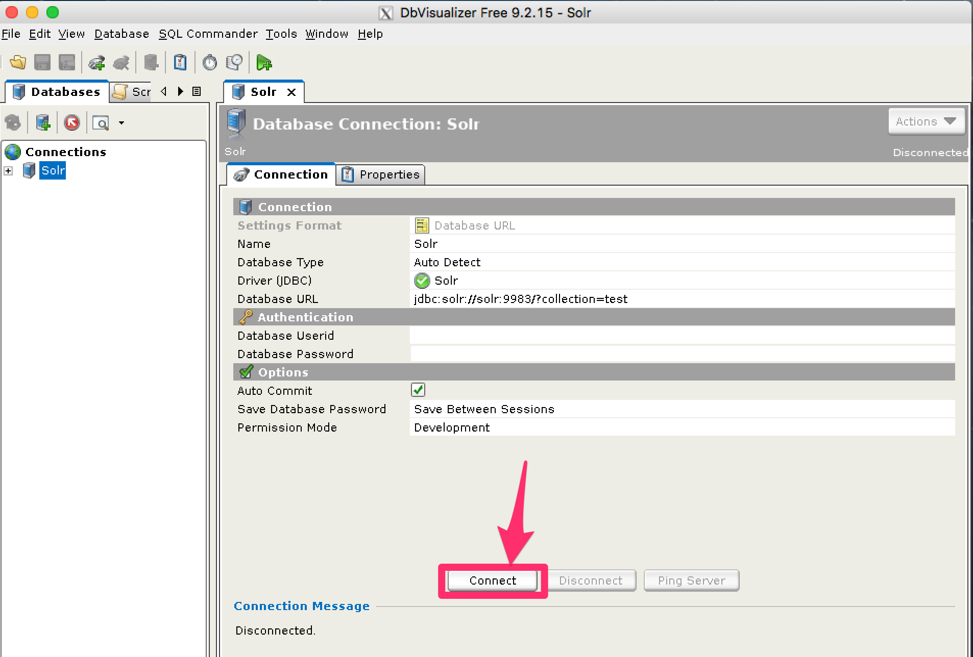Click the Database Userid input field
The image size is (973, 657).
[x=682, y=336]
